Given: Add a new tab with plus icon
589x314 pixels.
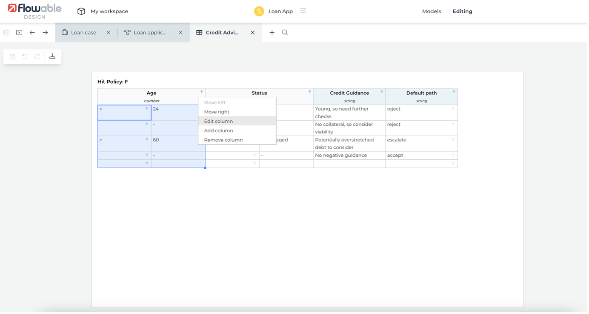Looking at the screenshot, I should coord(272,33).
